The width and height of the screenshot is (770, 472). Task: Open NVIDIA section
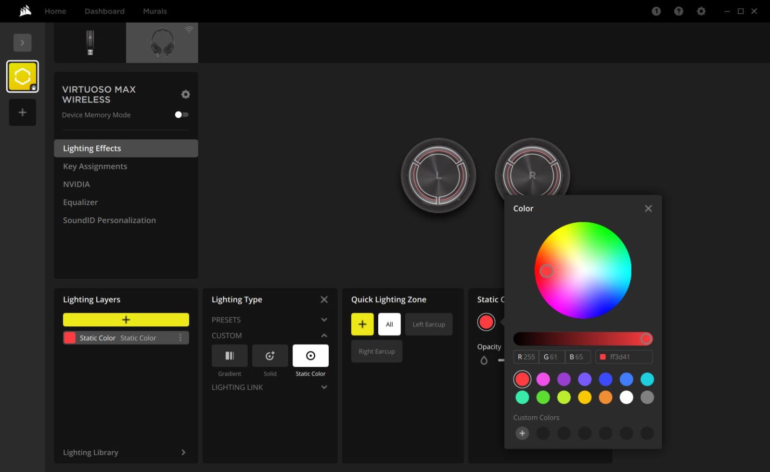[x=77, y=184]
